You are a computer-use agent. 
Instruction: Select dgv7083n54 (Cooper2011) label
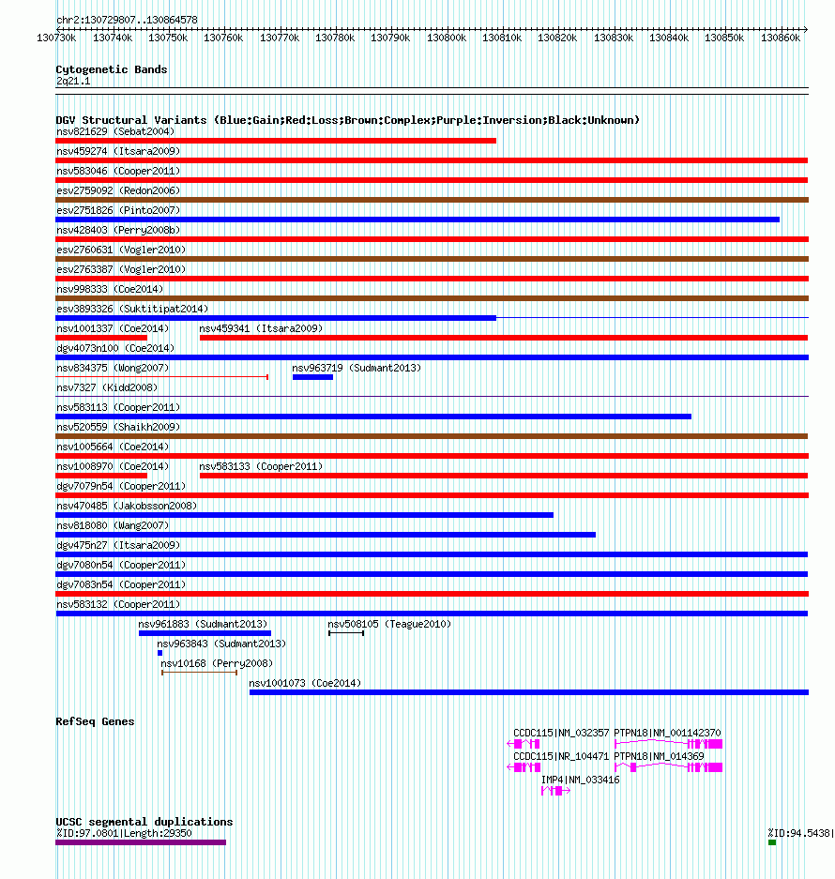(121, 584)
